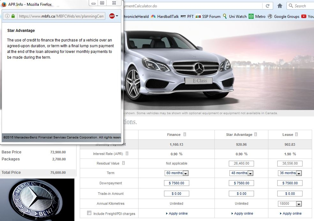Screen dimensions: 314x221
Task: Click the Firefox logo in popup title bar
Action: pyautogui.click(x=4, y=4)
